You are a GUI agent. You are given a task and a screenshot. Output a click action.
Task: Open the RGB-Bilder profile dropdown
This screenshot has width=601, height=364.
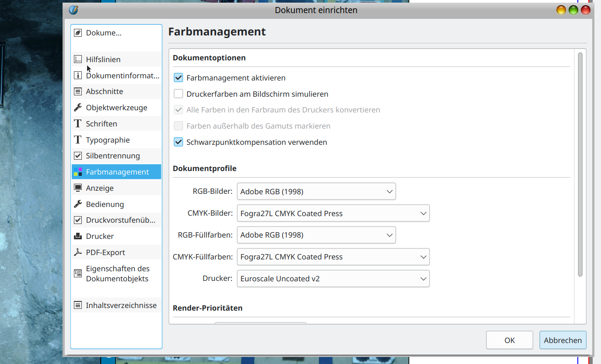pyautogui.click(x=316, y=192)
